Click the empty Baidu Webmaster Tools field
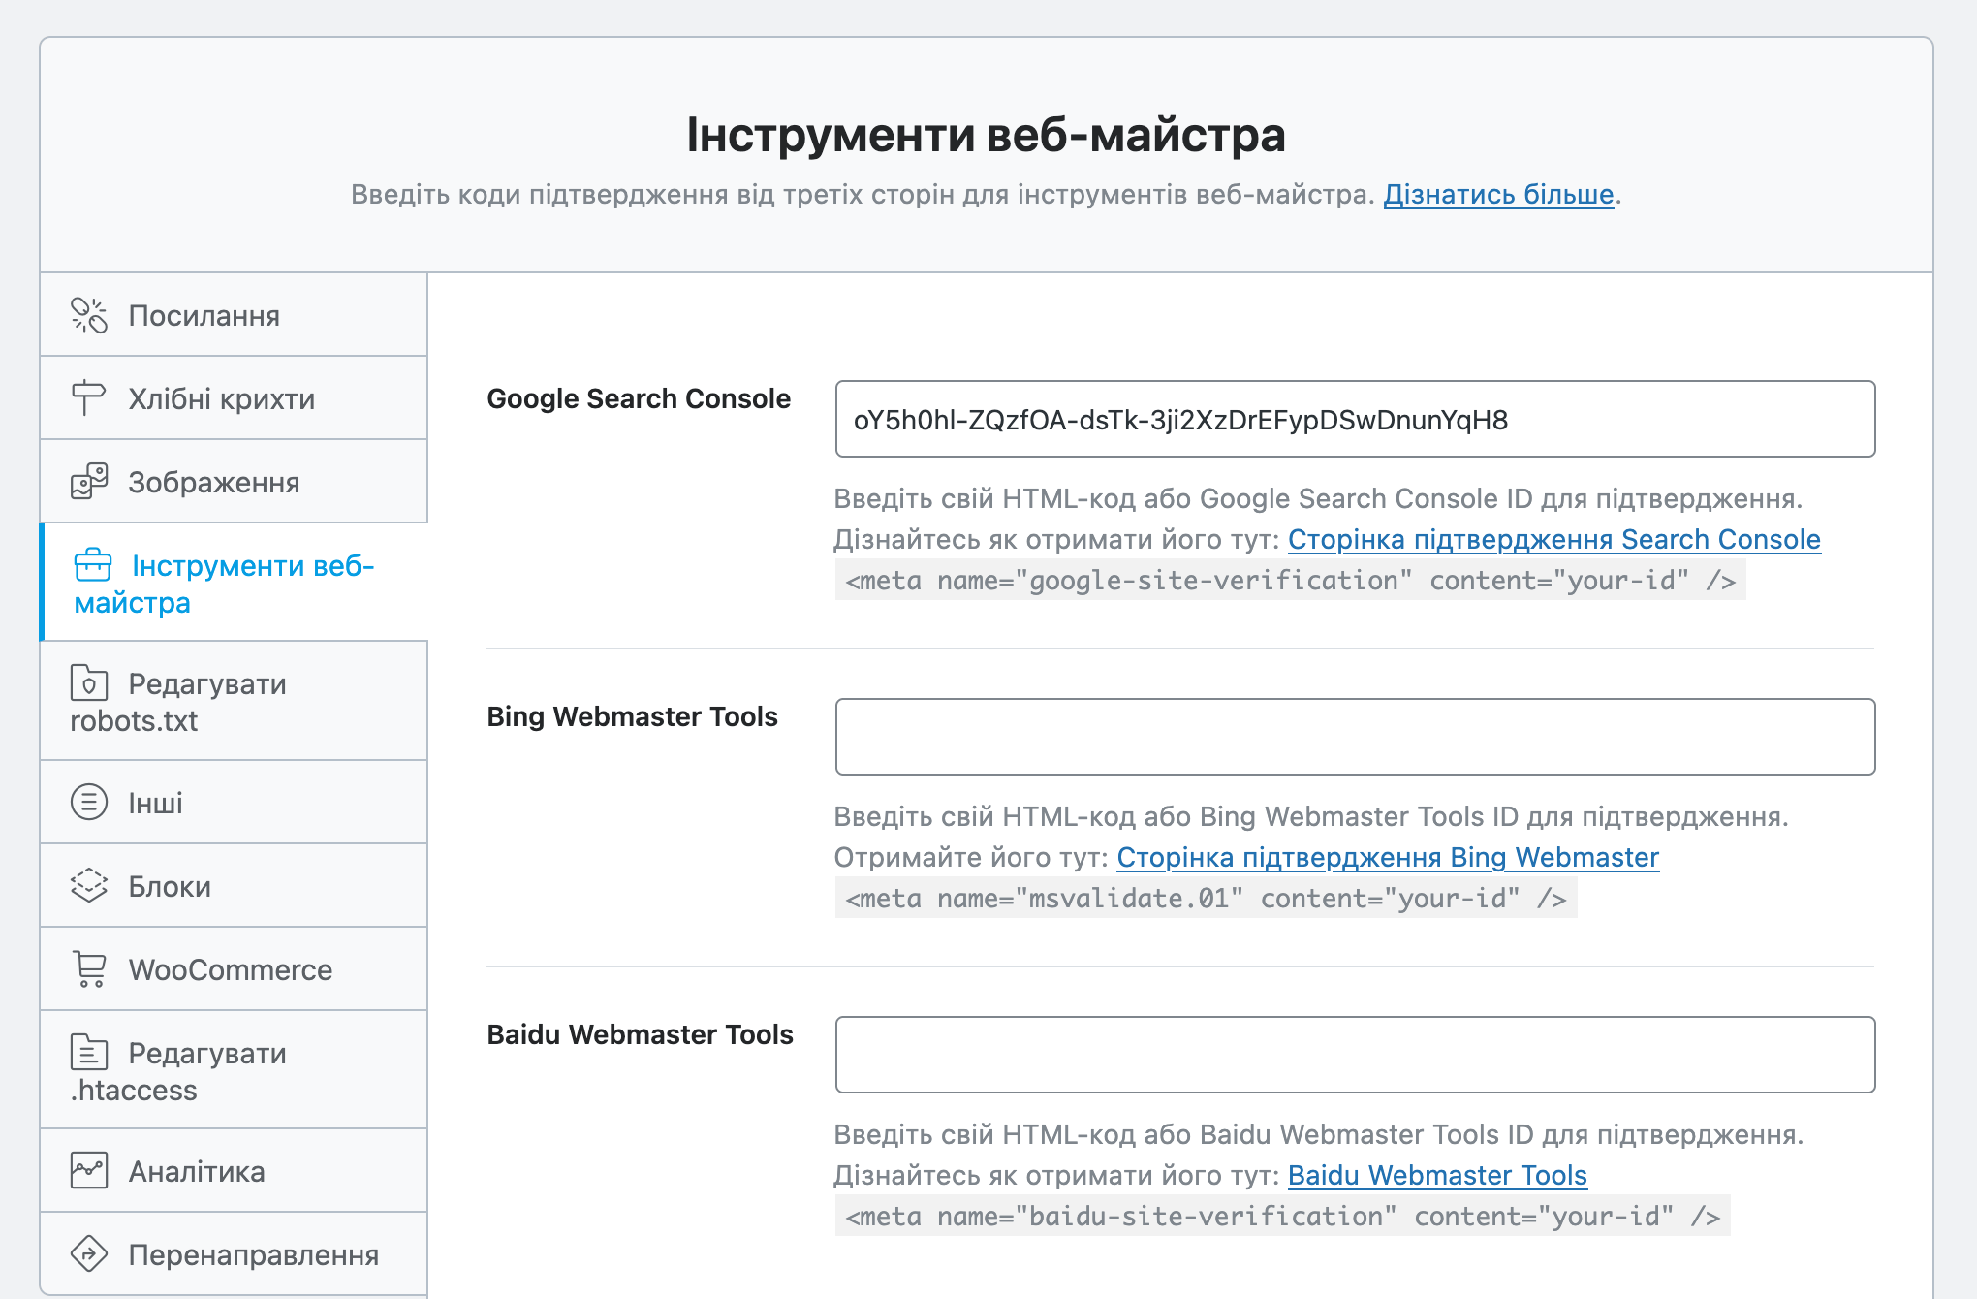 coord(1355,1055)
